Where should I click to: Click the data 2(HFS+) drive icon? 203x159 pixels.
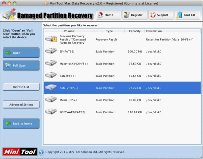[x=51, y=87]
